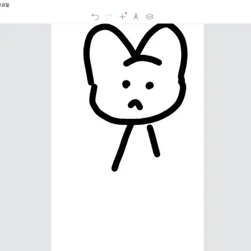The width and height of the screenshot is (251, 251).
Task: Click the white drawing canvas
Action: (x=127, y=137)
